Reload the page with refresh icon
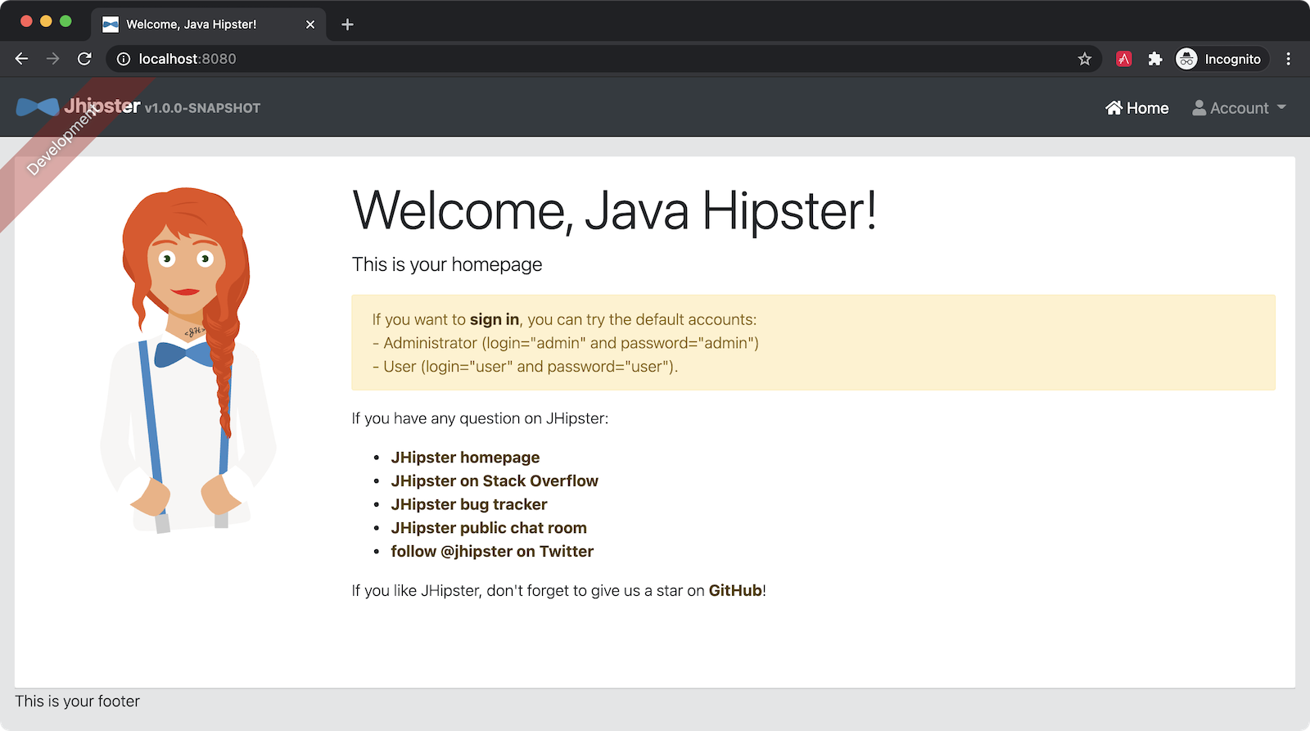 click(x=84, y=59)
